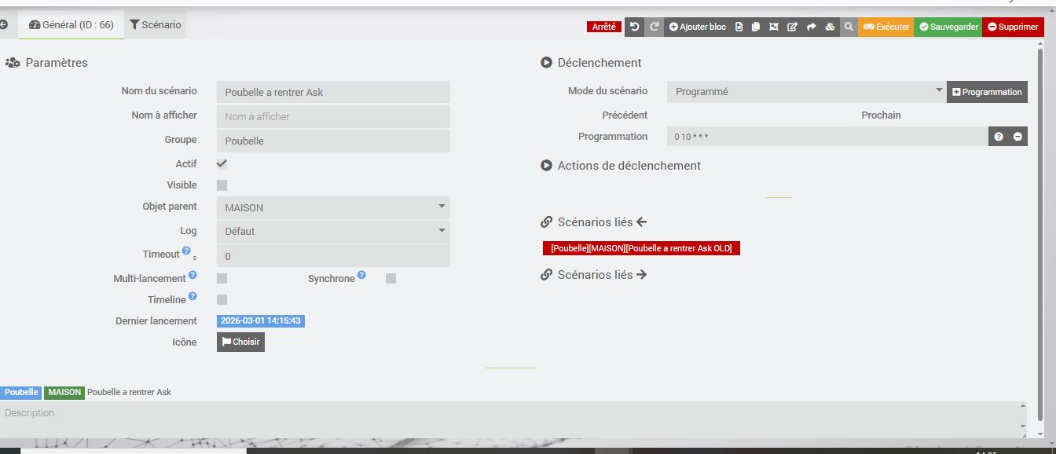The image size is (1056, 454).
Task: Click Ajouter bloc button
Action: click(x=698, y=27)
